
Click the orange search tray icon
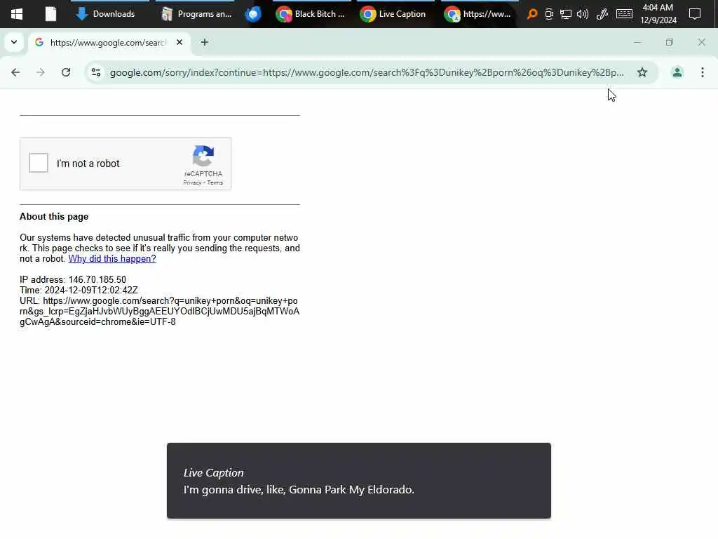click(x=532, y=14)
